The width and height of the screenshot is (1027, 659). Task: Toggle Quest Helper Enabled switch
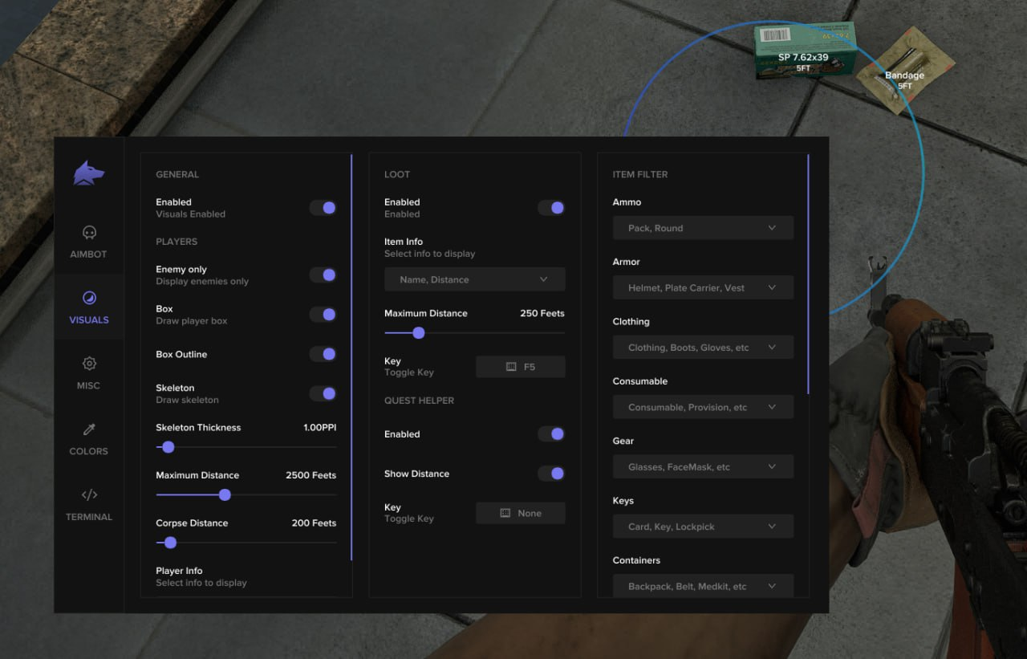pos(551,434)
